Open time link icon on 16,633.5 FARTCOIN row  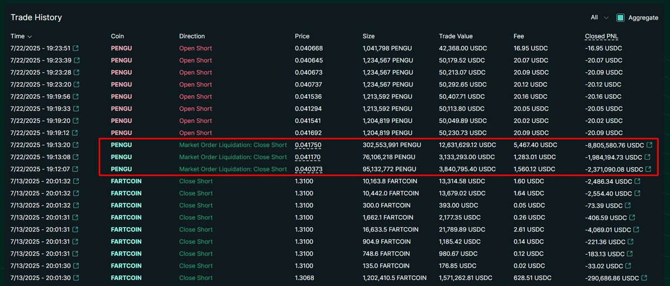(x=76, y=230)
